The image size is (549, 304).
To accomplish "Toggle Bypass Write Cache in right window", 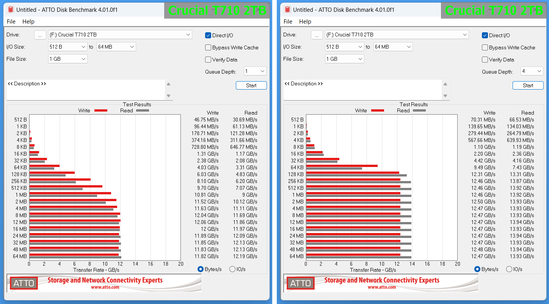I will (485, 47).
